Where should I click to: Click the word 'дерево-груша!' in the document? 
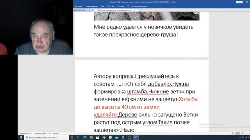point(159,35)
